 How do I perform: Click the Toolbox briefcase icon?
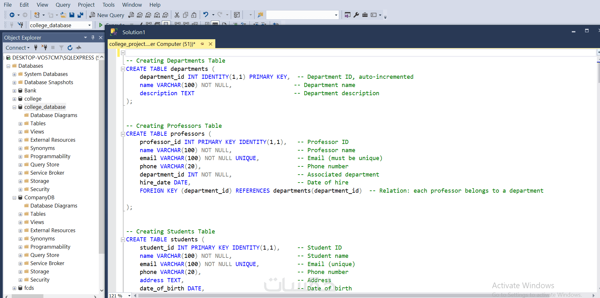point(365,15)
